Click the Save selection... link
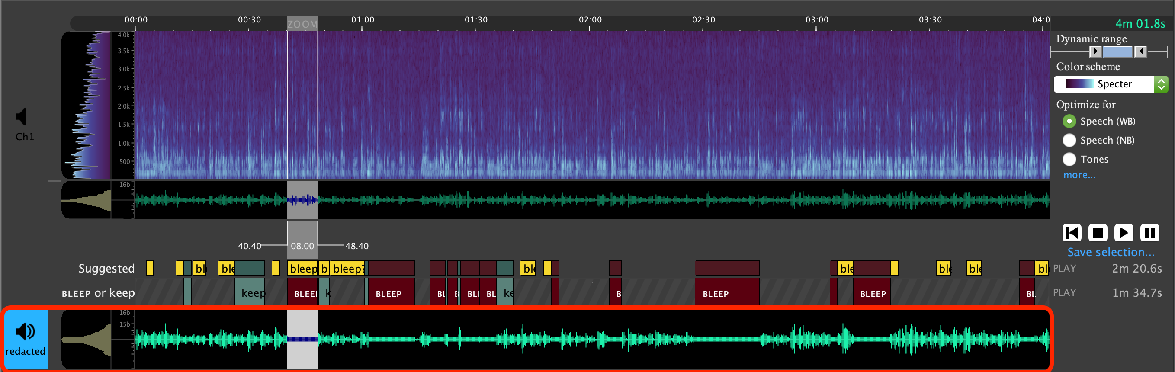The width and height of the screenshot is (1175, 372). 1111,252
